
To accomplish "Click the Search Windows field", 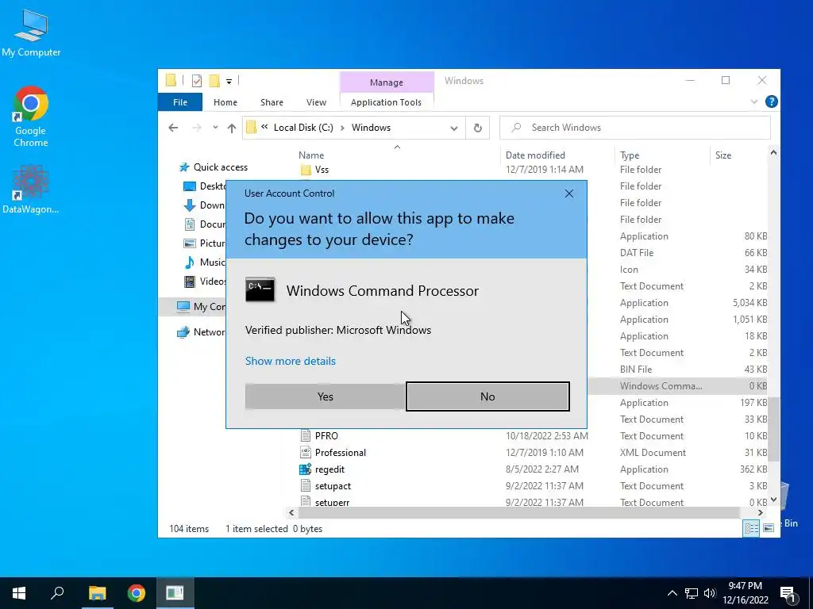I will pyautogui.click(x=635, y=128).
